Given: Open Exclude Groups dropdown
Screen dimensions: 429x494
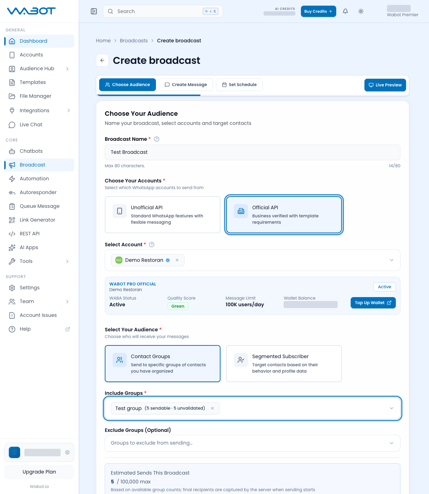Looking at the screenshot, I should tap(253, 443).
